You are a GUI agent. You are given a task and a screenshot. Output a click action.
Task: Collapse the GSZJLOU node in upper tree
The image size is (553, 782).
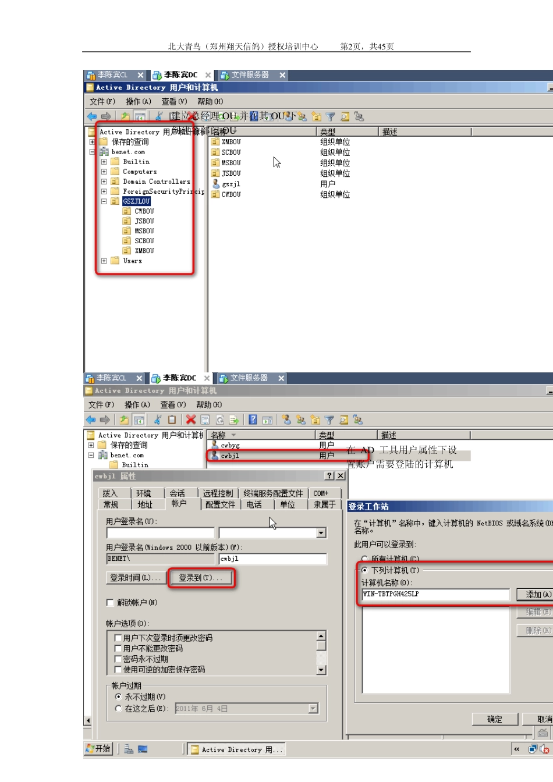coord(104,201)
